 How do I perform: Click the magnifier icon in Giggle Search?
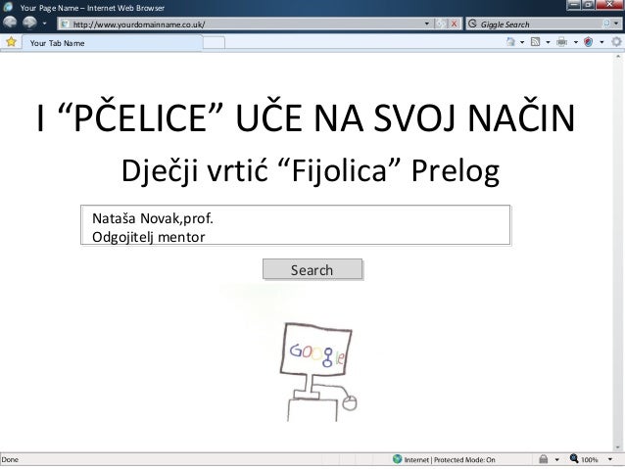tap(605, 23)
